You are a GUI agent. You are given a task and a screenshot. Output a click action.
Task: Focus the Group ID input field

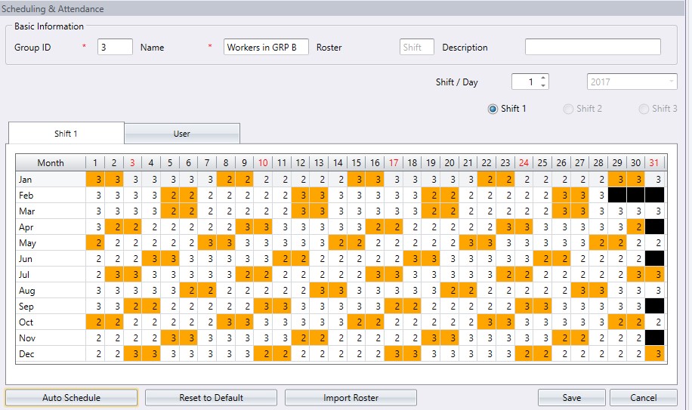click(115, 47)
